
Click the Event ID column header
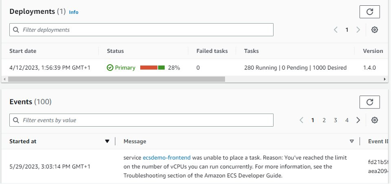378,141
